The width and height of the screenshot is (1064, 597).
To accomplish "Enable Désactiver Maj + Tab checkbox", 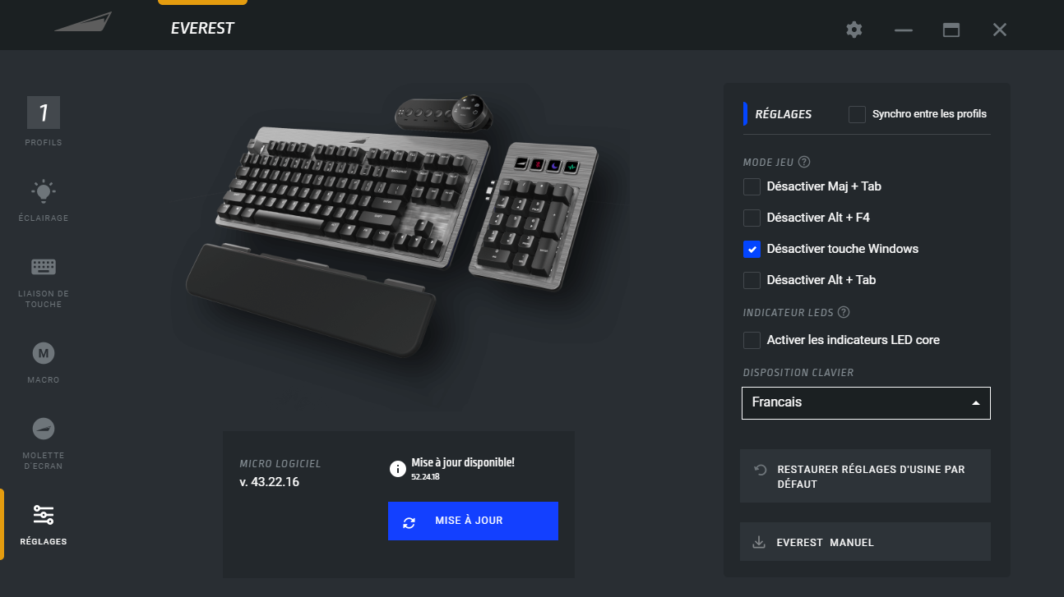I will point(752,186).
